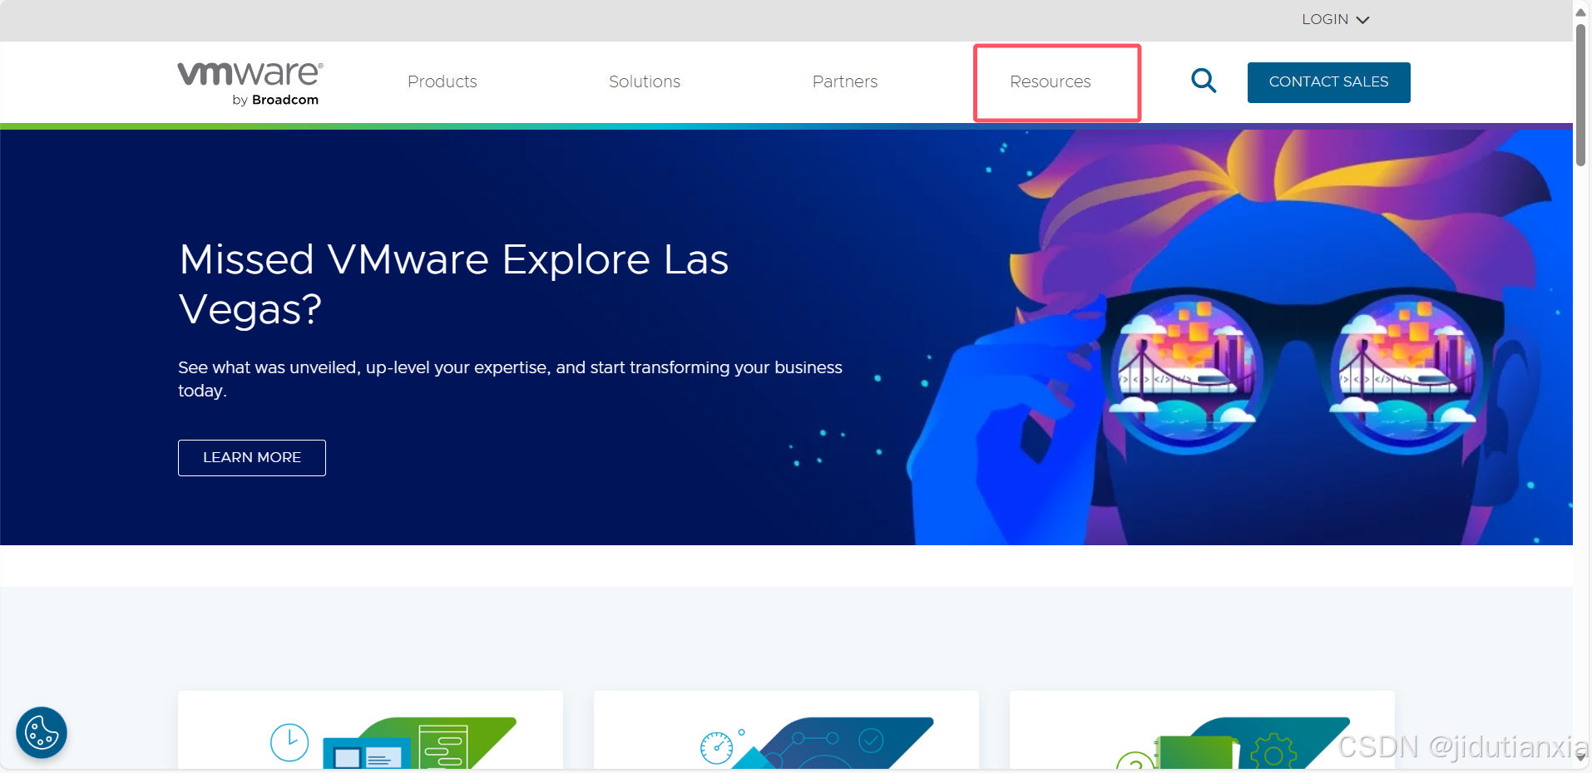
Task: Open the Products menu
Action: click(x=442, y=81)
